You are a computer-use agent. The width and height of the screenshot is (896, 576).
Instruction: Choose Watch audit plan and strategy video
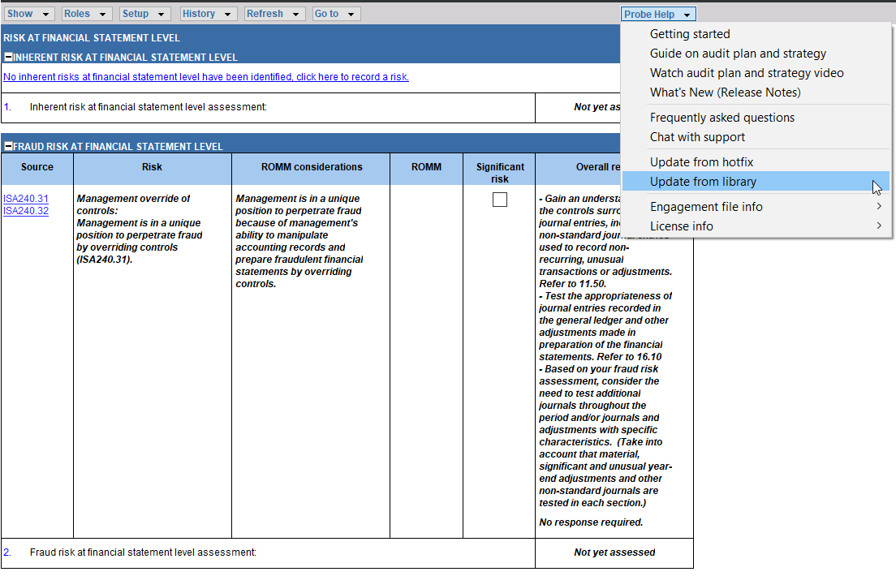point(756,73)
